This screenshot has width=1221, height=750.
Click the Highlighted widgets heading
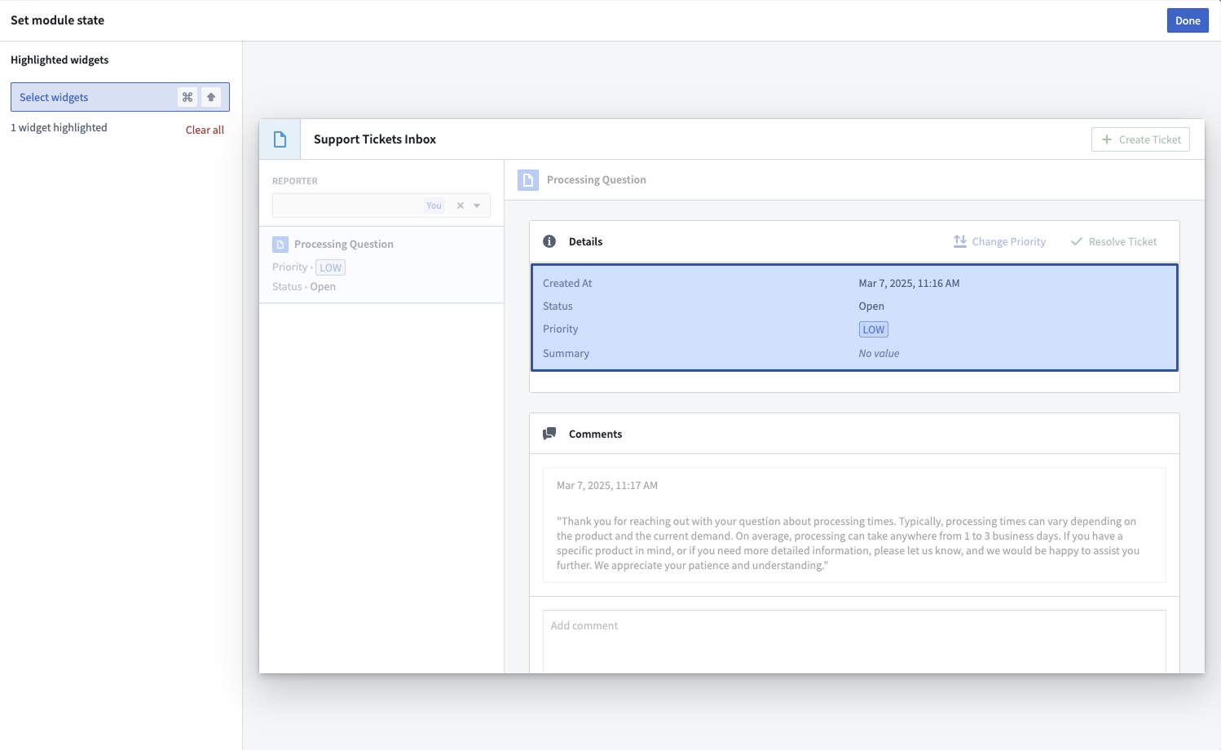tap(60, 60)
